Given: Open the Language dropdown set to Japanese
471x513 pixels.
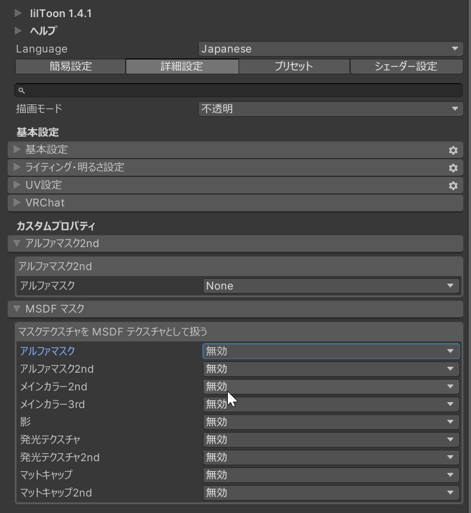Looking at the screenshot, I should tap(330, 49).
